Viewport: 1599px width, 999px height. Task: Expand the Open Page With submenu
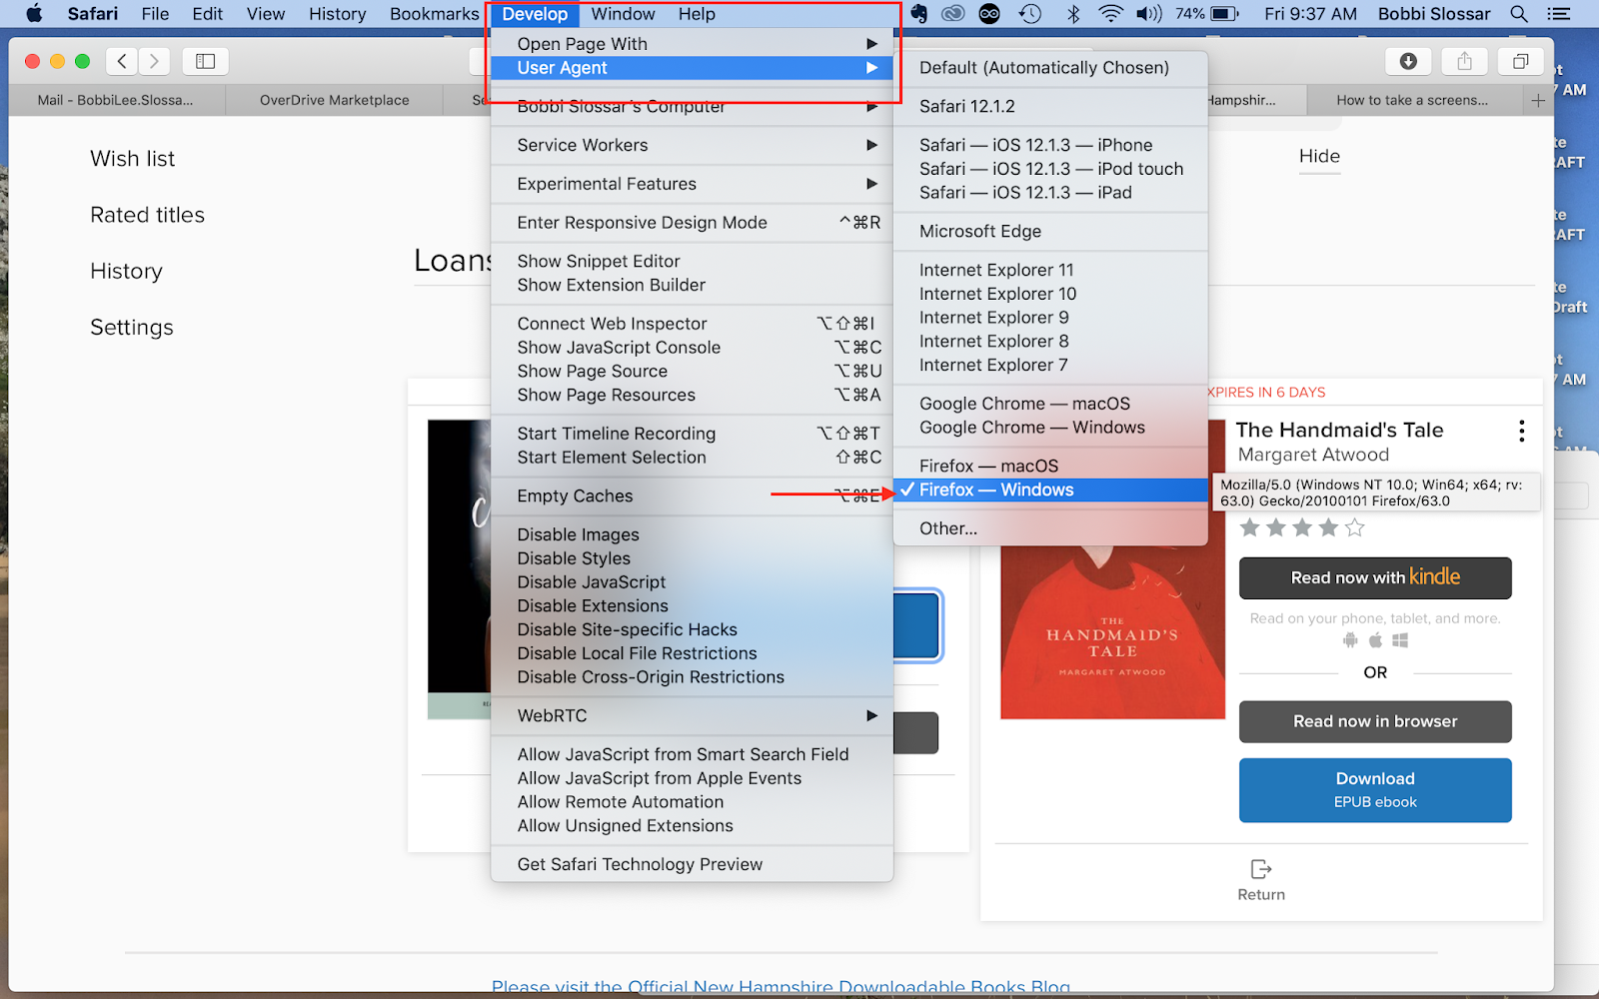coord(692,44)
